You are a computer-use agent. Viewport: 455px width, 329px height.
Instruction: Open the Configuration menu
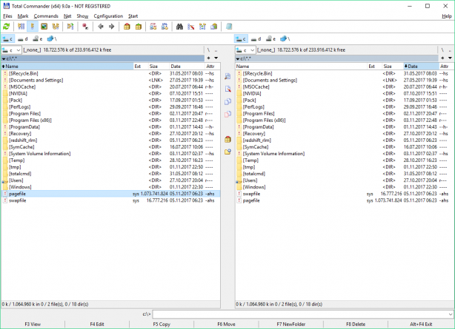pos(108,16)
